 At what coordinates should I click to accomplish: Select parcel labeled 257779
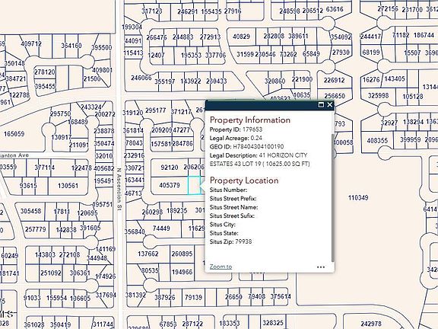pyautogui.click(x=35, y=229)
